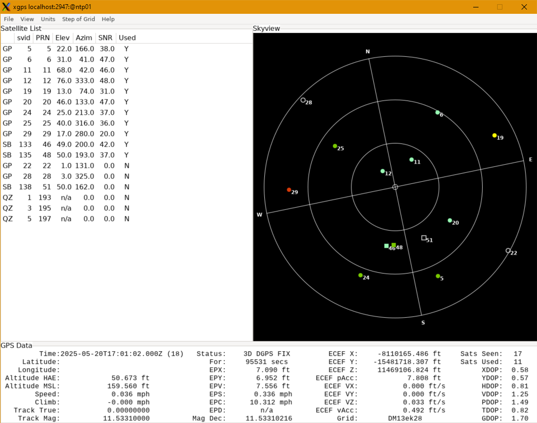Image resolution: width=537 pixels, height=423 pixels.
Task: Select the GP svid 5 satellite row
Action: 127,49
